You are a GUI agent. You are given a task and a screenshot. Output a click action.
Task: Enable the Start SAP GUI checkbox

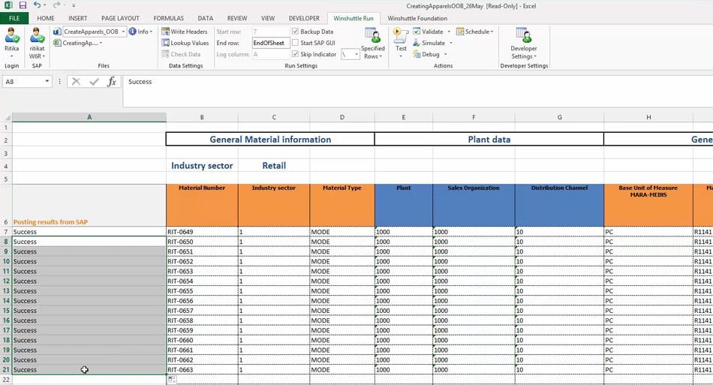295,43
